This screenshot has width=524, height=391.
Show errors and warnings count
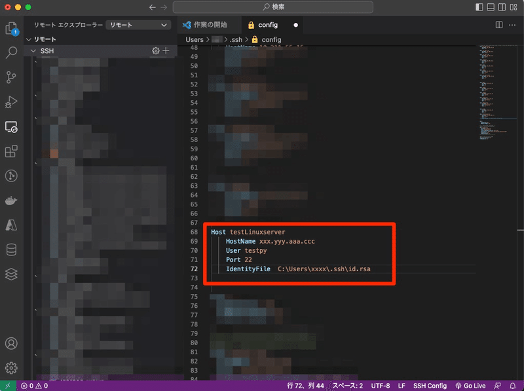(x=35, y=386)
